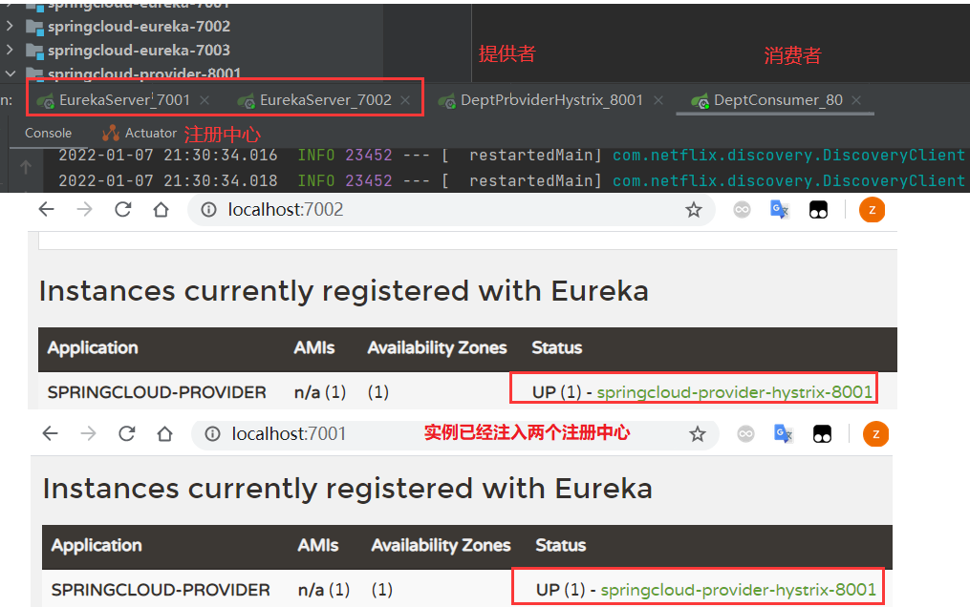Open profile avatar in localhost:7001 browser
This screenshot has height=607, width=970.
coord(875,434)
